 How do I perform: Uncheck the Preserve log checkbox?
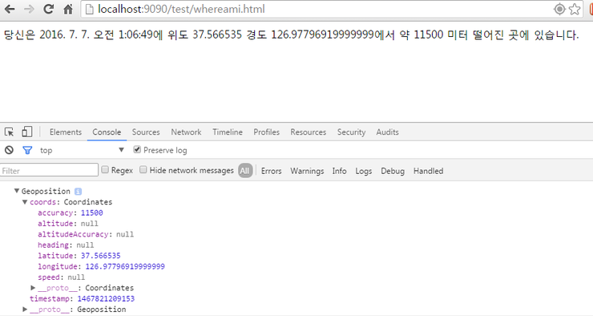tap(137, 149)
